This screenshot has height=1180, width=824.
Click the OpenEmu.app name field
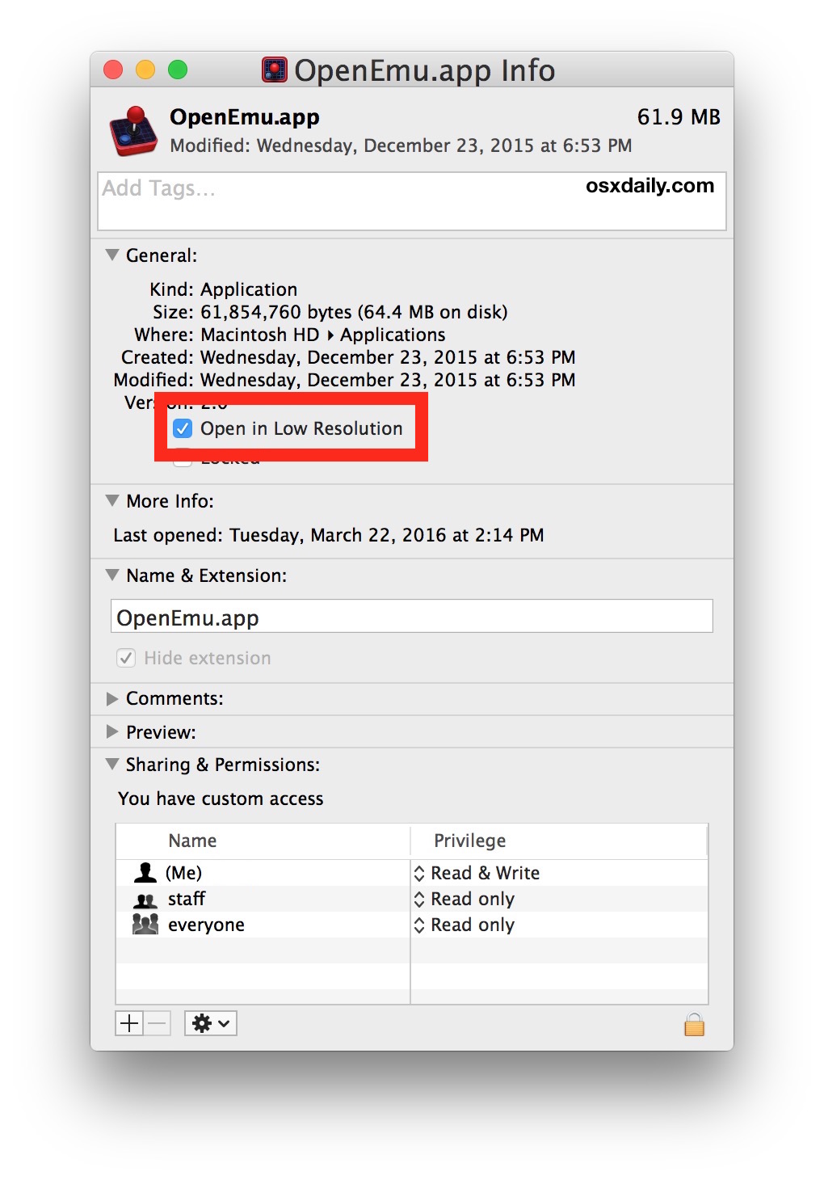coord(412,617)
